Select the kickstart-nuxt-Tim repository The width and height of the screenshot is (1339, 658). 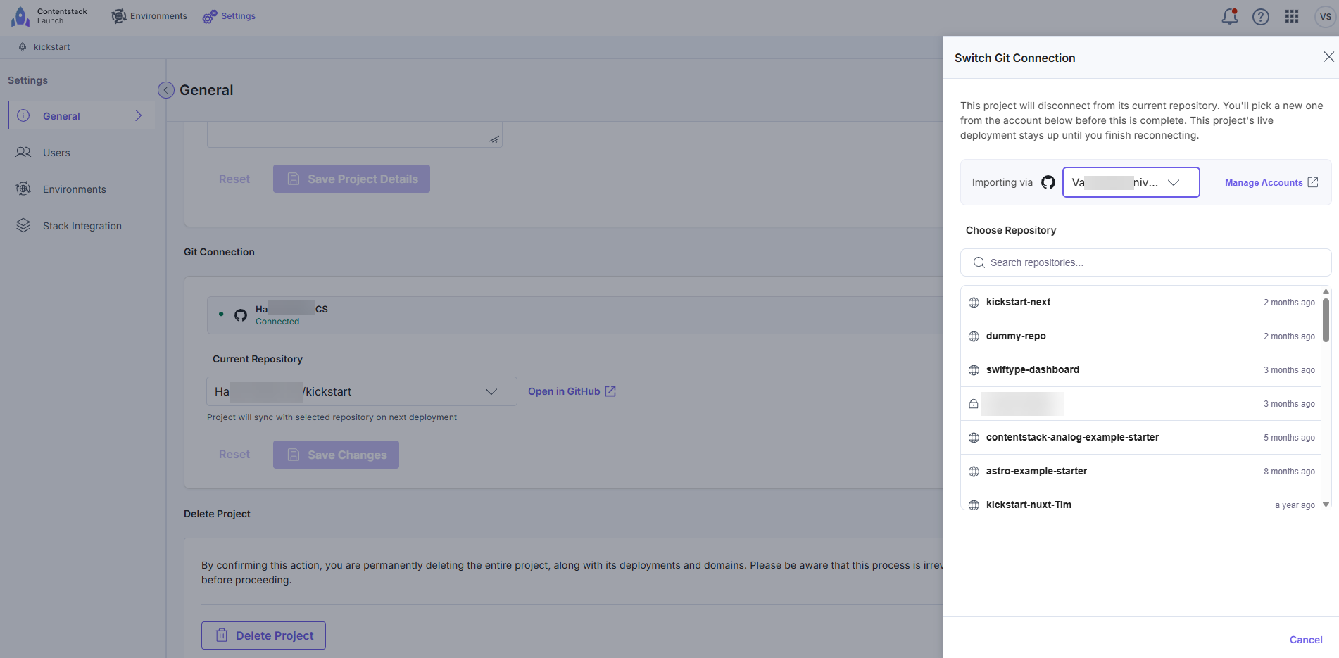[x=1140, y=500]
